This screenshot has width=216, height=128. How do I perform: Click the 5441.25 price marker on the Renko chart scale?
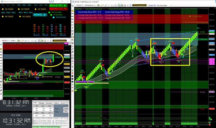coord(212,34)
